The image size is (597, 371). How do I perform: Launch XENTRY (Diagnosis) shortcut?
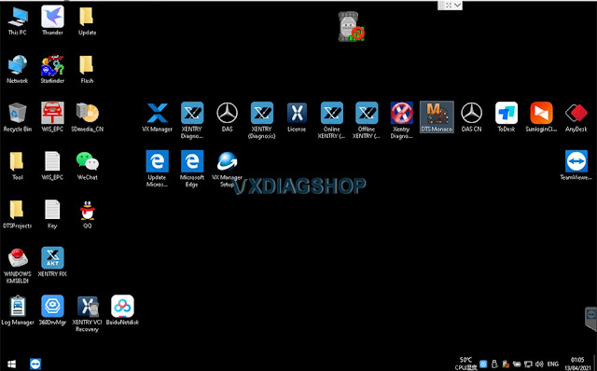[262, 120]
